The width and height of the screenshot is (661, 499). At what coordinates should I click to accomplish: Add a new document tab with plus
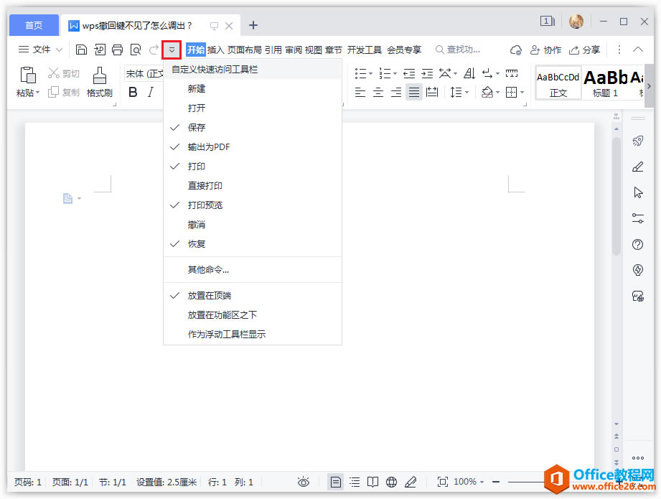[253, 25]
